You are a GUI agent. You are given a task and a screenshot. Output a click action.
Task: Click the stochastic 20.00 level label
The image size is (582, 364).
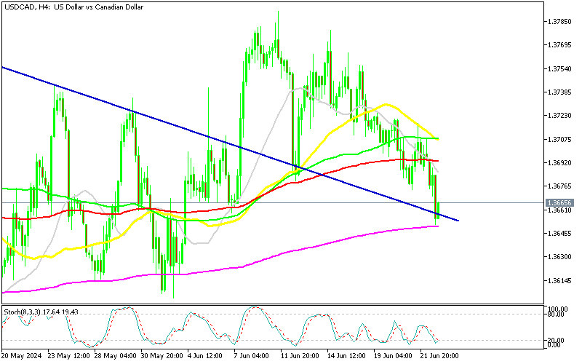click(557, 340)
